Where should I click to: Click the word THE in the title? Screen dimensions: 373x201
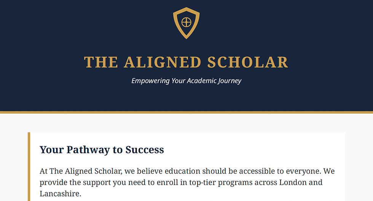(101, 62)
